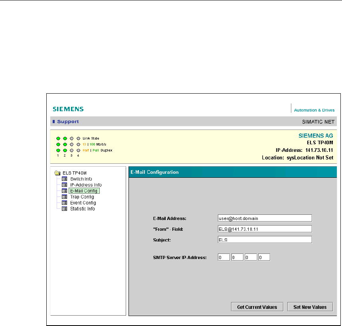This screenshot has width=342, height=326.
Task: Click the SIEMENS logo
Action: (x=68, y=109)
